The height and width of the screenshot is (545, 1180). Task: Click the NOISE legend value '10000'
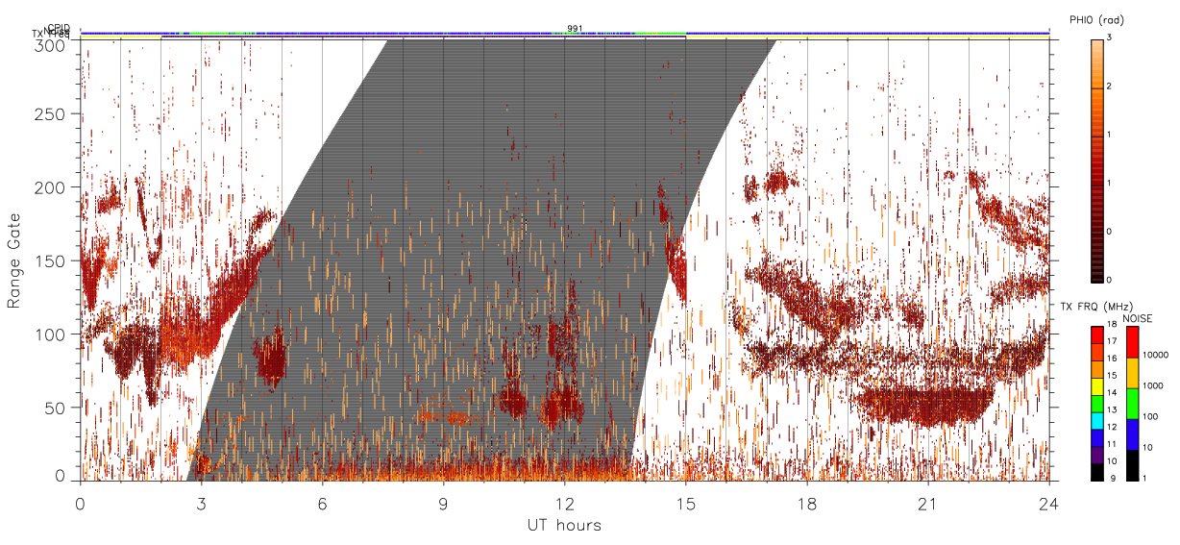[x=1155, y=357]
